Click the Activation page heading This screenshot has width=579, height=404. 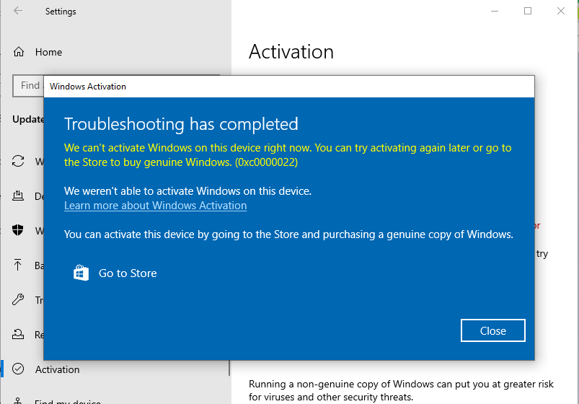(x=291, y=51)
